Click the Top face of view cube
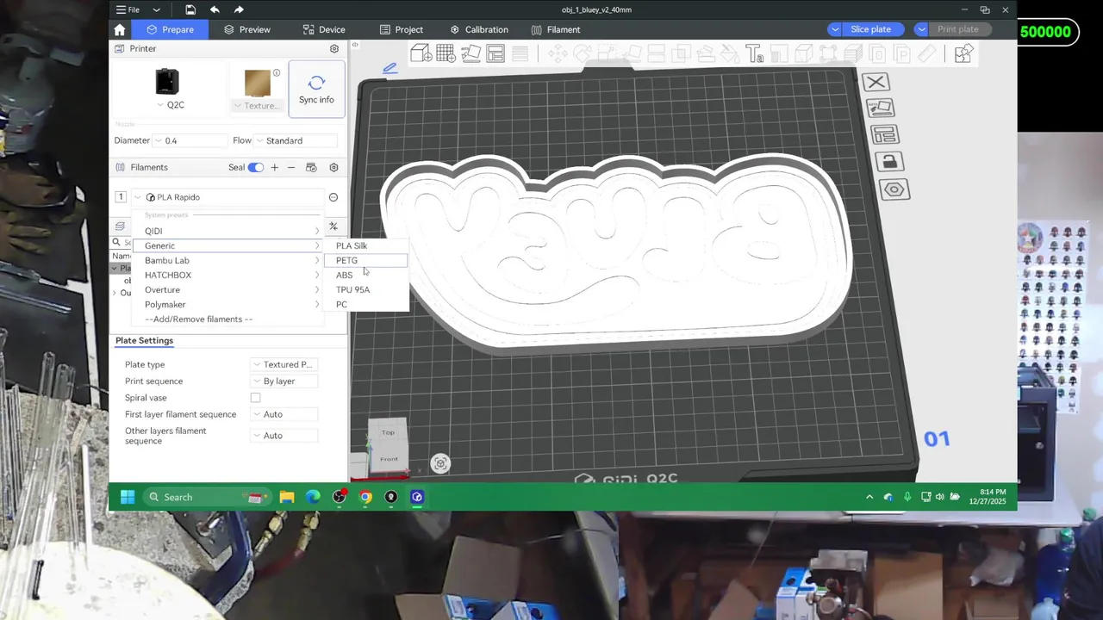Screen dimensions: 1103x620 coord(388,432)
